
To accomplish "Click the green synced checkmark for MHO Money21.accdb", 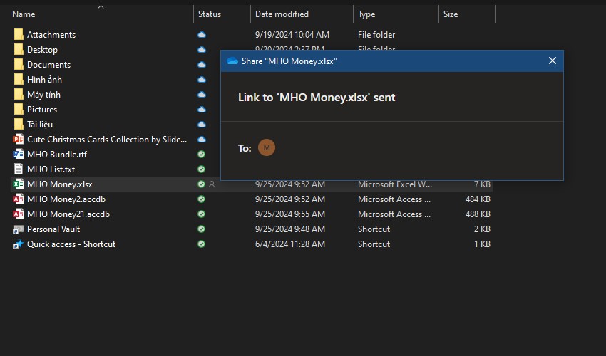I will point(202,214).
